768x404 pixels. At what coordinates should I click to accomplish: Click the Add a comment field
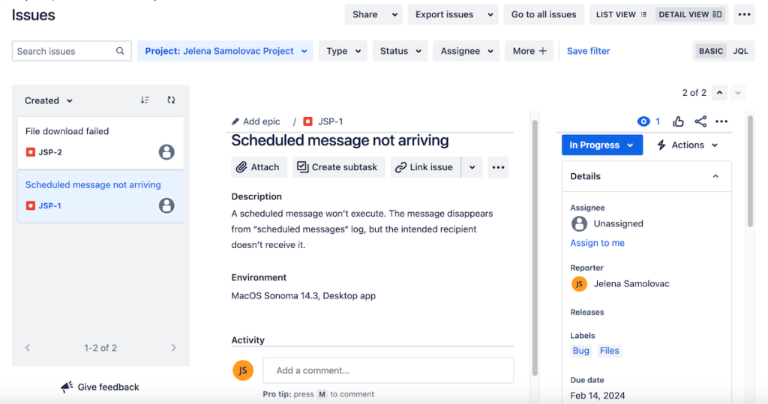click(388, 370)
